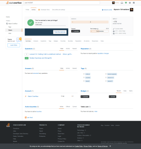The width and height of the screenshot is (141, 149).
Task: Click the Learn More Teams button
Action: [x=14, y=45]
